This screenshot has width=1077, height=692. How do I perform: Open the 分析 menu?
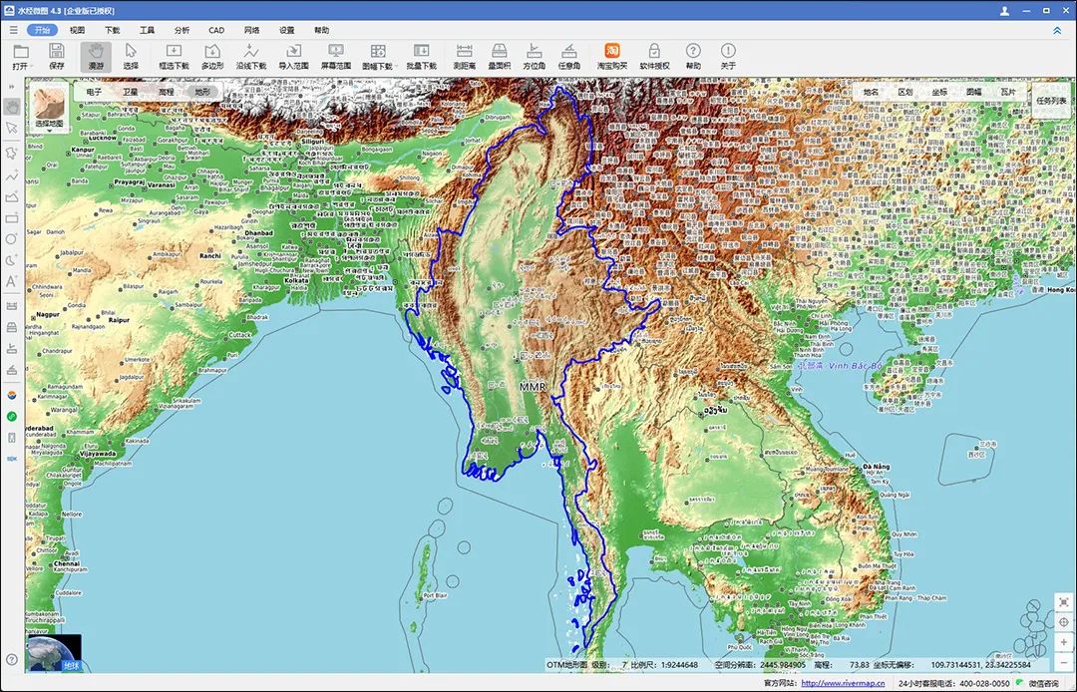(182, 30)
